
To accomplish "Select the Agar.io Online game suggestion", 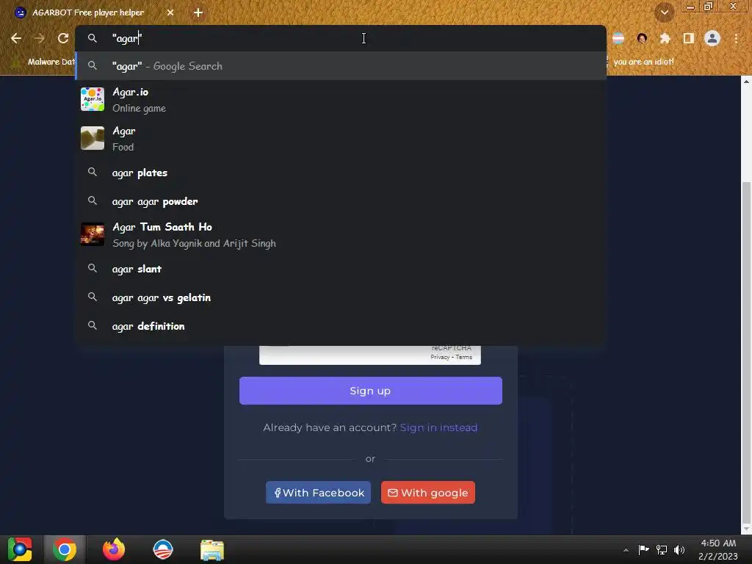I will coord(341,99).
